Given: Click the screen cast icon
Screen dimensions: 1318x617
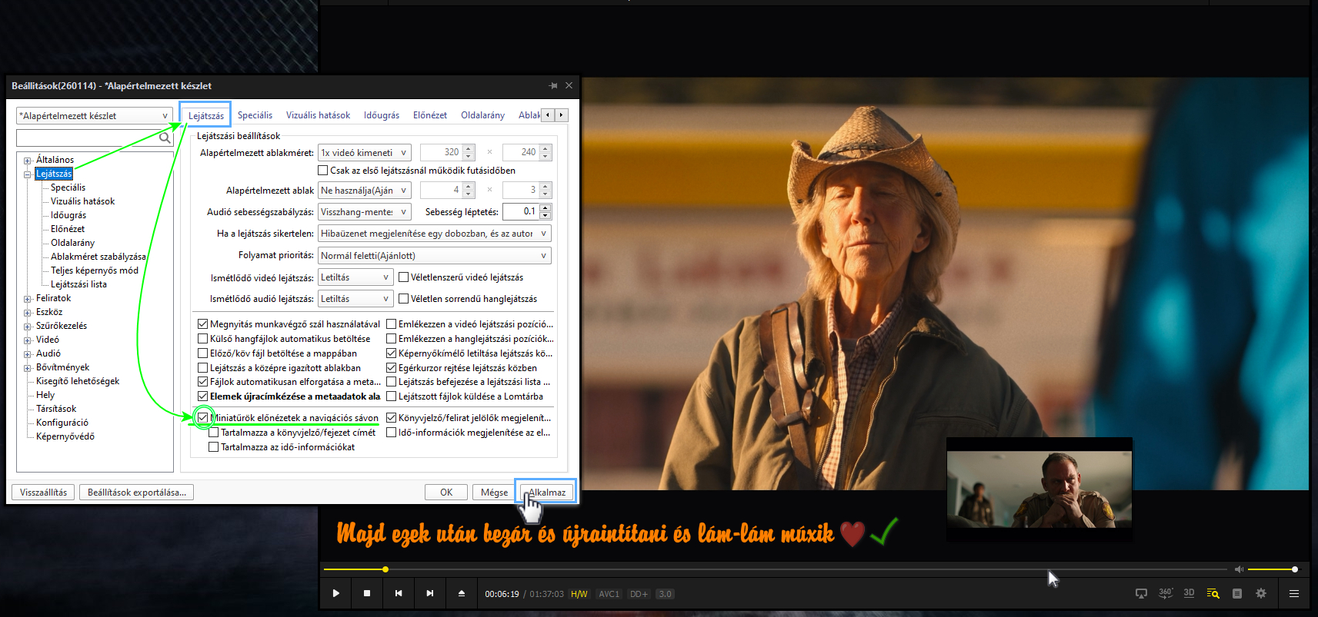Looking at the screenshot, I should (x=1141, y=593).
